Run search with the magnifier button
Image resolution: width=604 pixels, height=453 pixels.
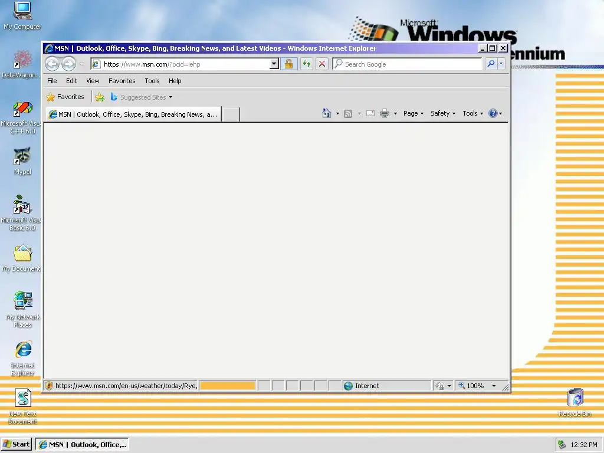click(491, 64)
